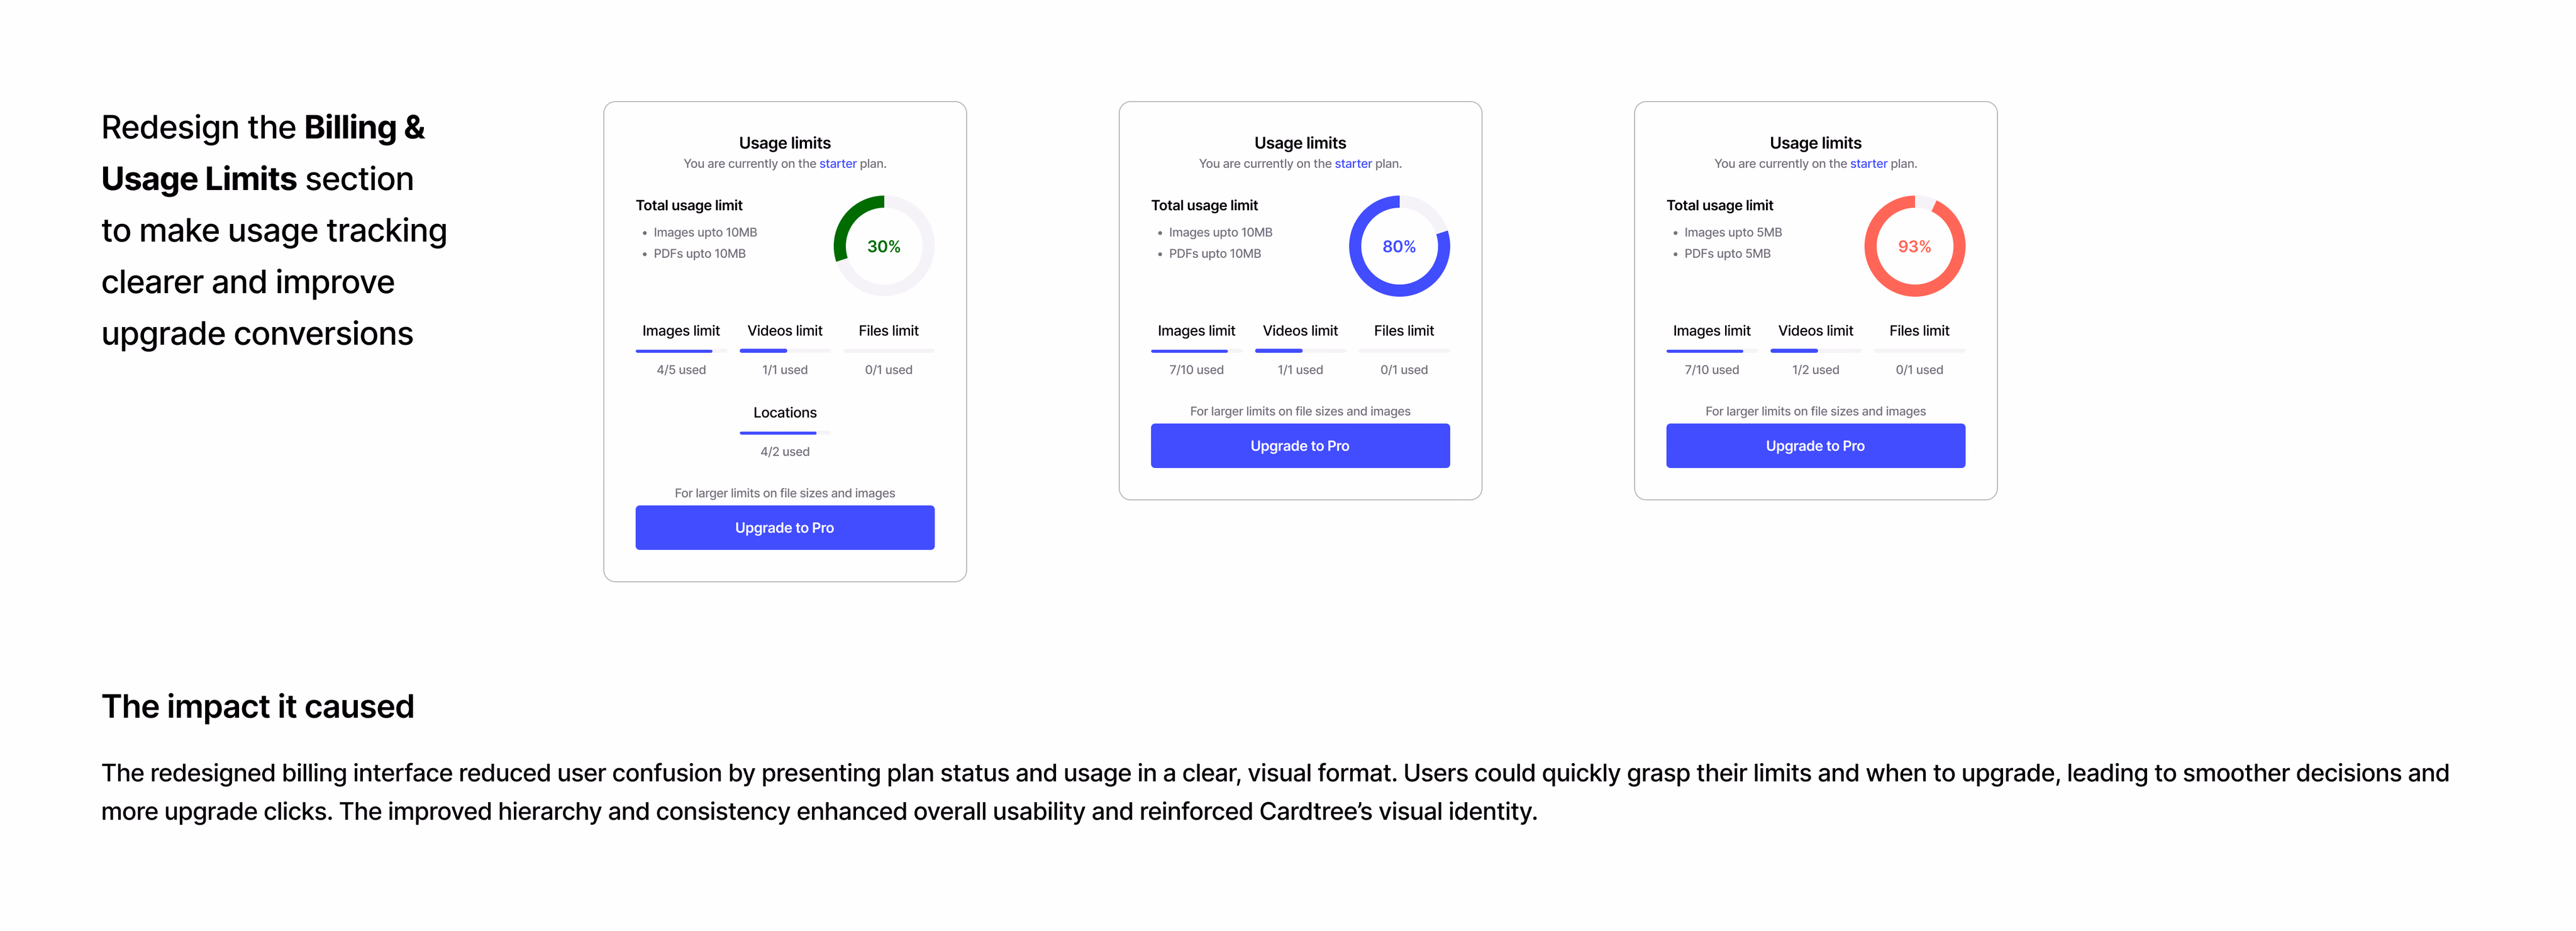2576x931 pixels.
Task: Click Upgrade to Pro in the 93% card
Action: click(x=1815, y=445)
